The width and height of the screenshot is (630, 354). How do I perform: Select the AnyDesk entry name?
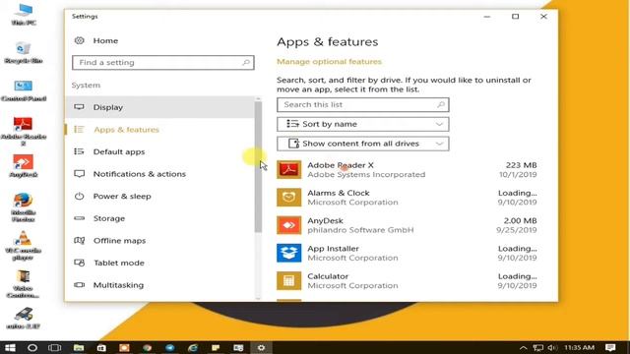tap(325, 220)
